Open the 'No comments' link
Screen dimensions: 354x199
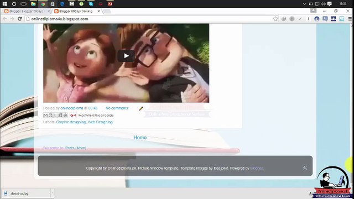coord(117,108)
